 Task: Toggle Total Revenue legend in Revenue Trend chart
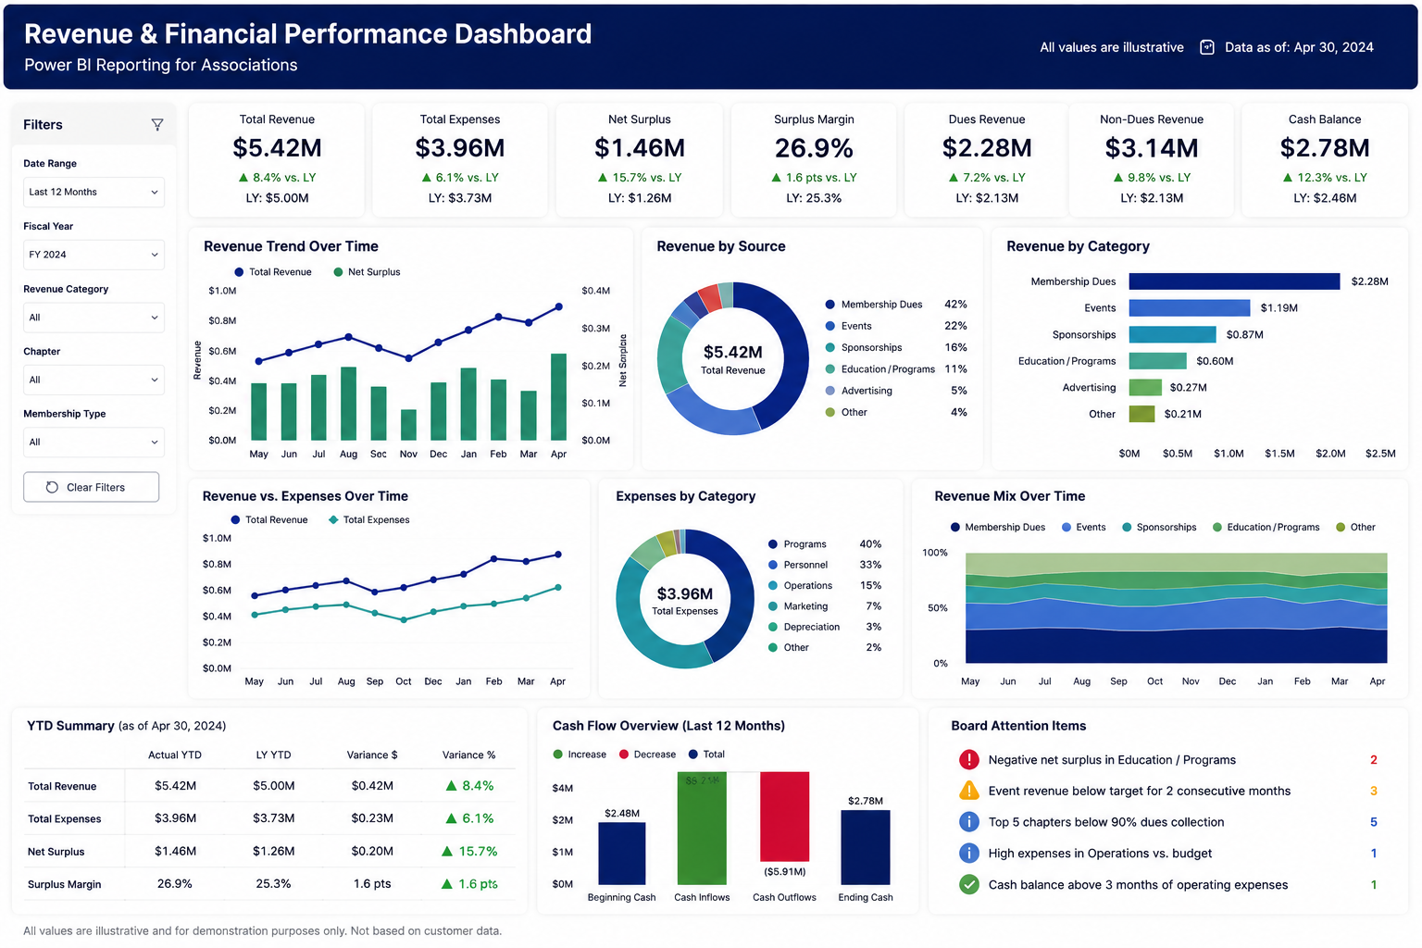point(273,272)
